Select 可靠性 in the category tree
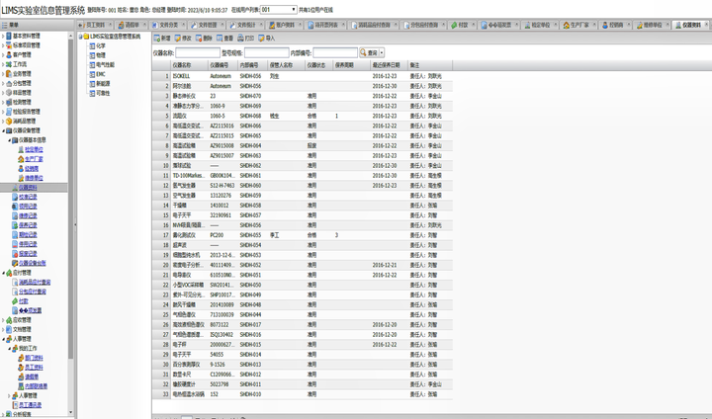 point(103,94)
